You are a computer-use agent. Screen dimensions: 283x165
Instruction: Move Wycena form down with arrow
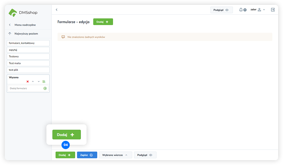point(39,82)
